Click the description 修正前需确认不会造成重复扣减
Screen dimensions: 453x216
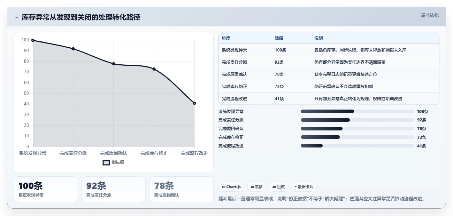click(x=344, y=87)
